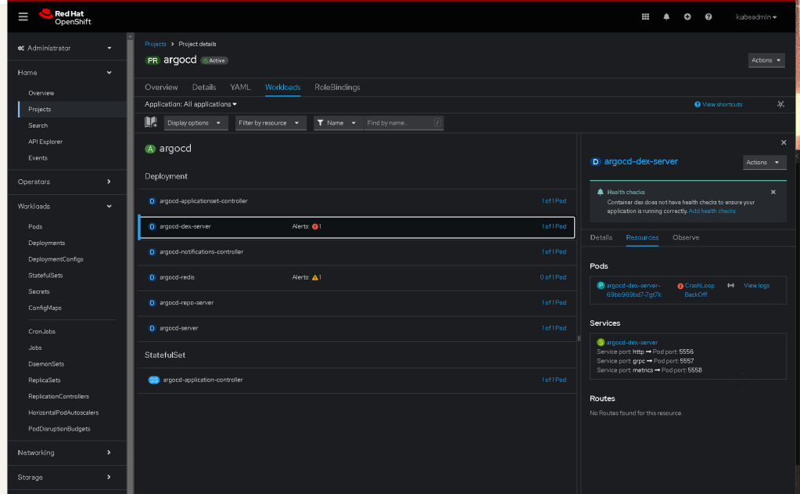This screenshot has width=800, height=494.
Task: Click the CrashLoopBackOff error status
Action: (x=696, y=290)
